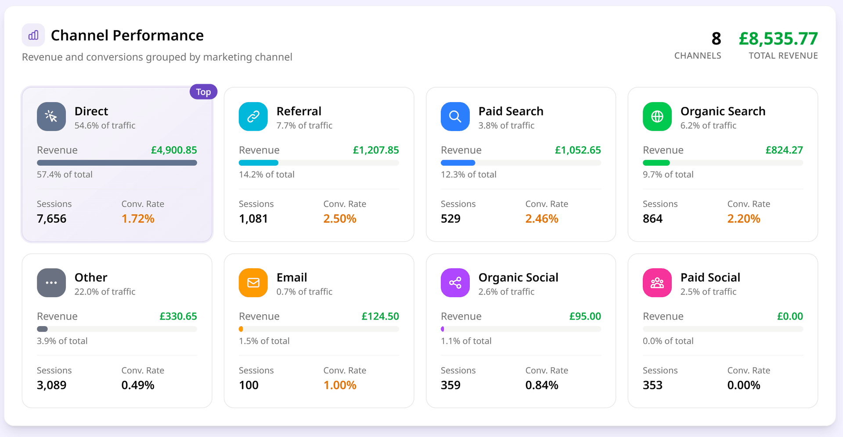Click the bar chart icon beside Channel Performance
This screenshot has width=843, height=437.
click(33, 35)
